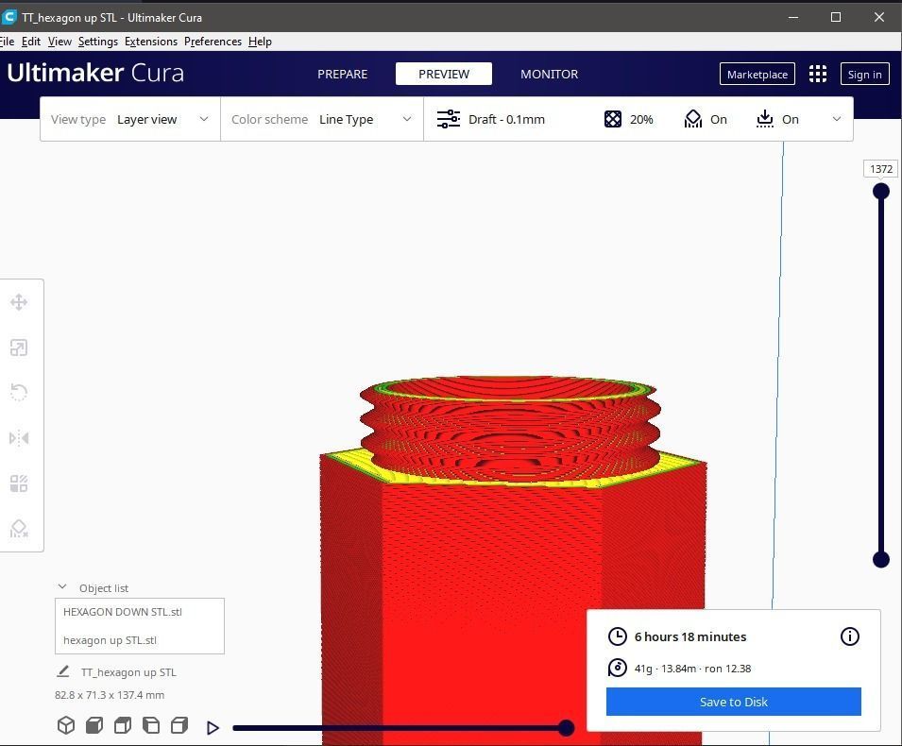Select the Mirror tool in left toolbar
This screenshot has width=902, height=746.
click(x=18, y=438)
